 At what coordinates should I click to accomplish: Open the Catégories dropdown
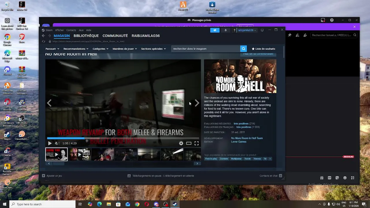click(101, 49)
